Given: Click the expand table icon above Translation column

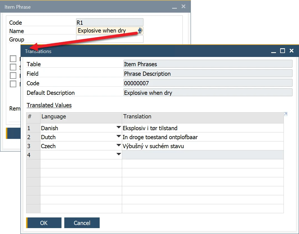Looking at the screenshot, I should click(x=286, y=114).
